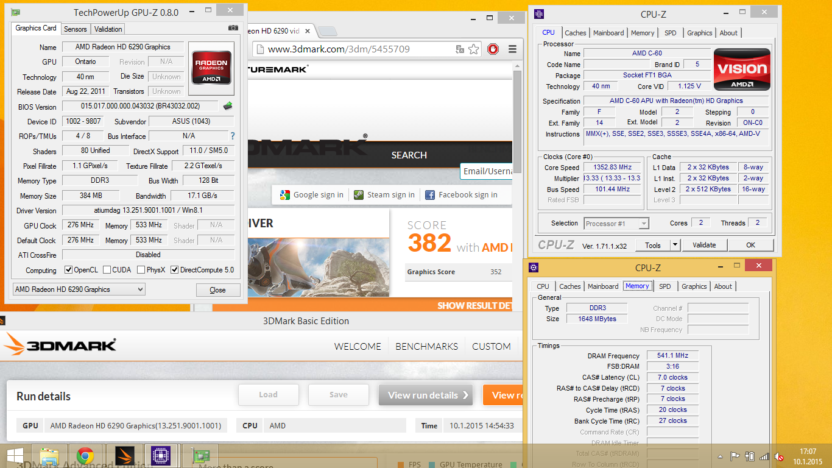Viewport: 832px width, 468px height.
Task: Switch to CPU-Z from the taskbar
Action: coord(160,456)
